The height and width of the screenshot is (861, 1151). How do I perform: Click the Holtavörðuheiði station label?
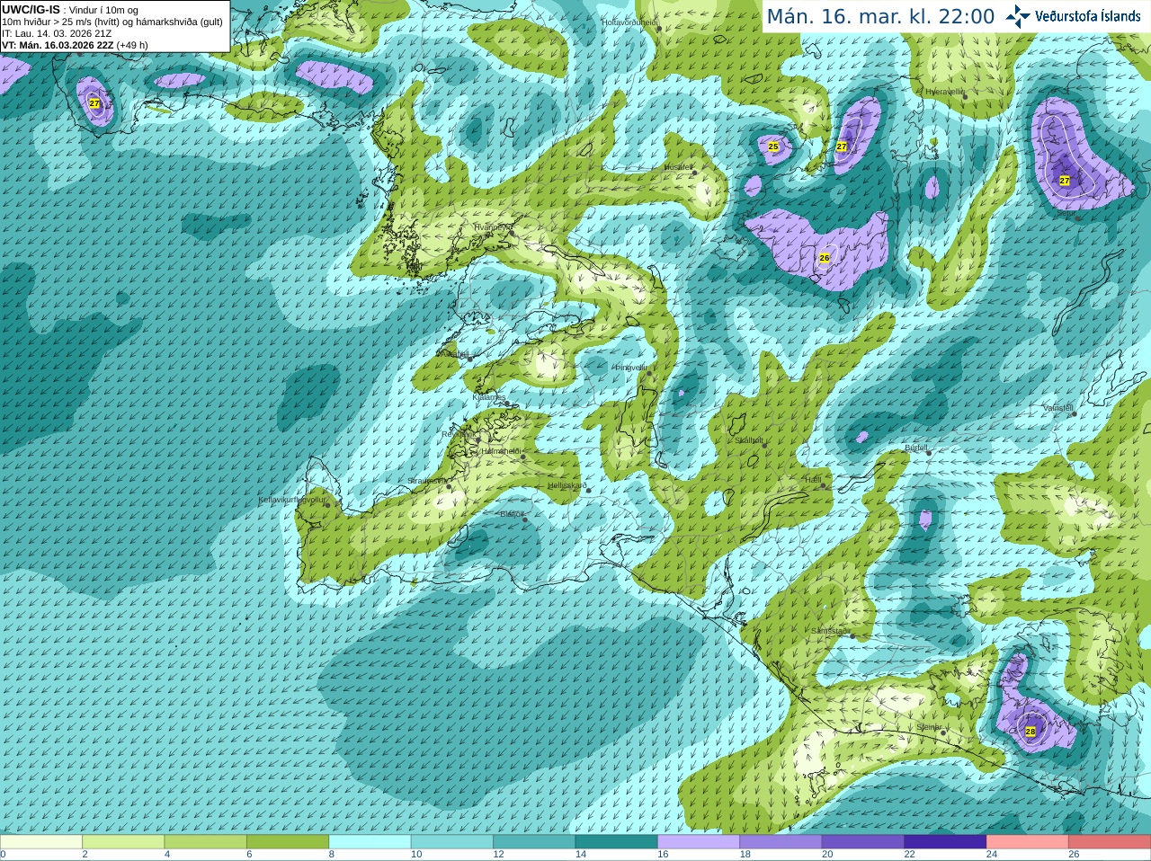(630, 22)
